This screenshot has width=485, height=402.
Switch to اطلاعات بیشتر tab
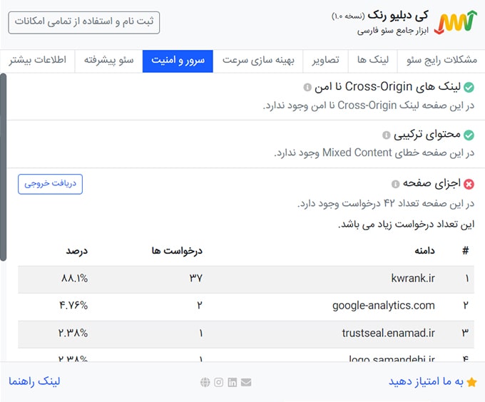(37, 61)
